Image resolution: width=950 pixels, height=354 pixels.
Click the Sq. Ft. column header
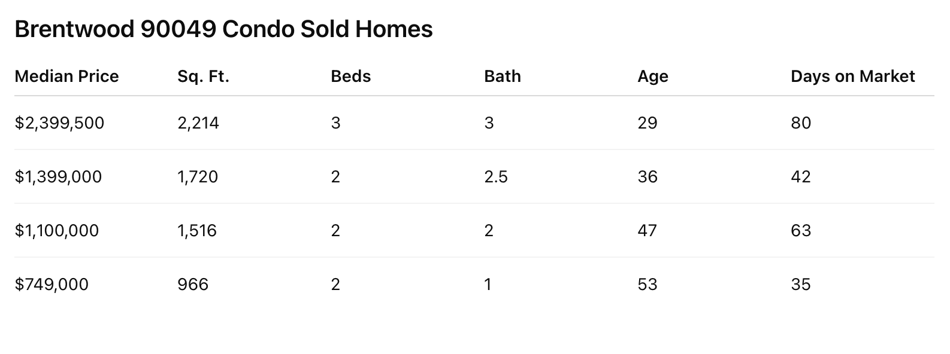pyautogui.click(x=203, y=77)
